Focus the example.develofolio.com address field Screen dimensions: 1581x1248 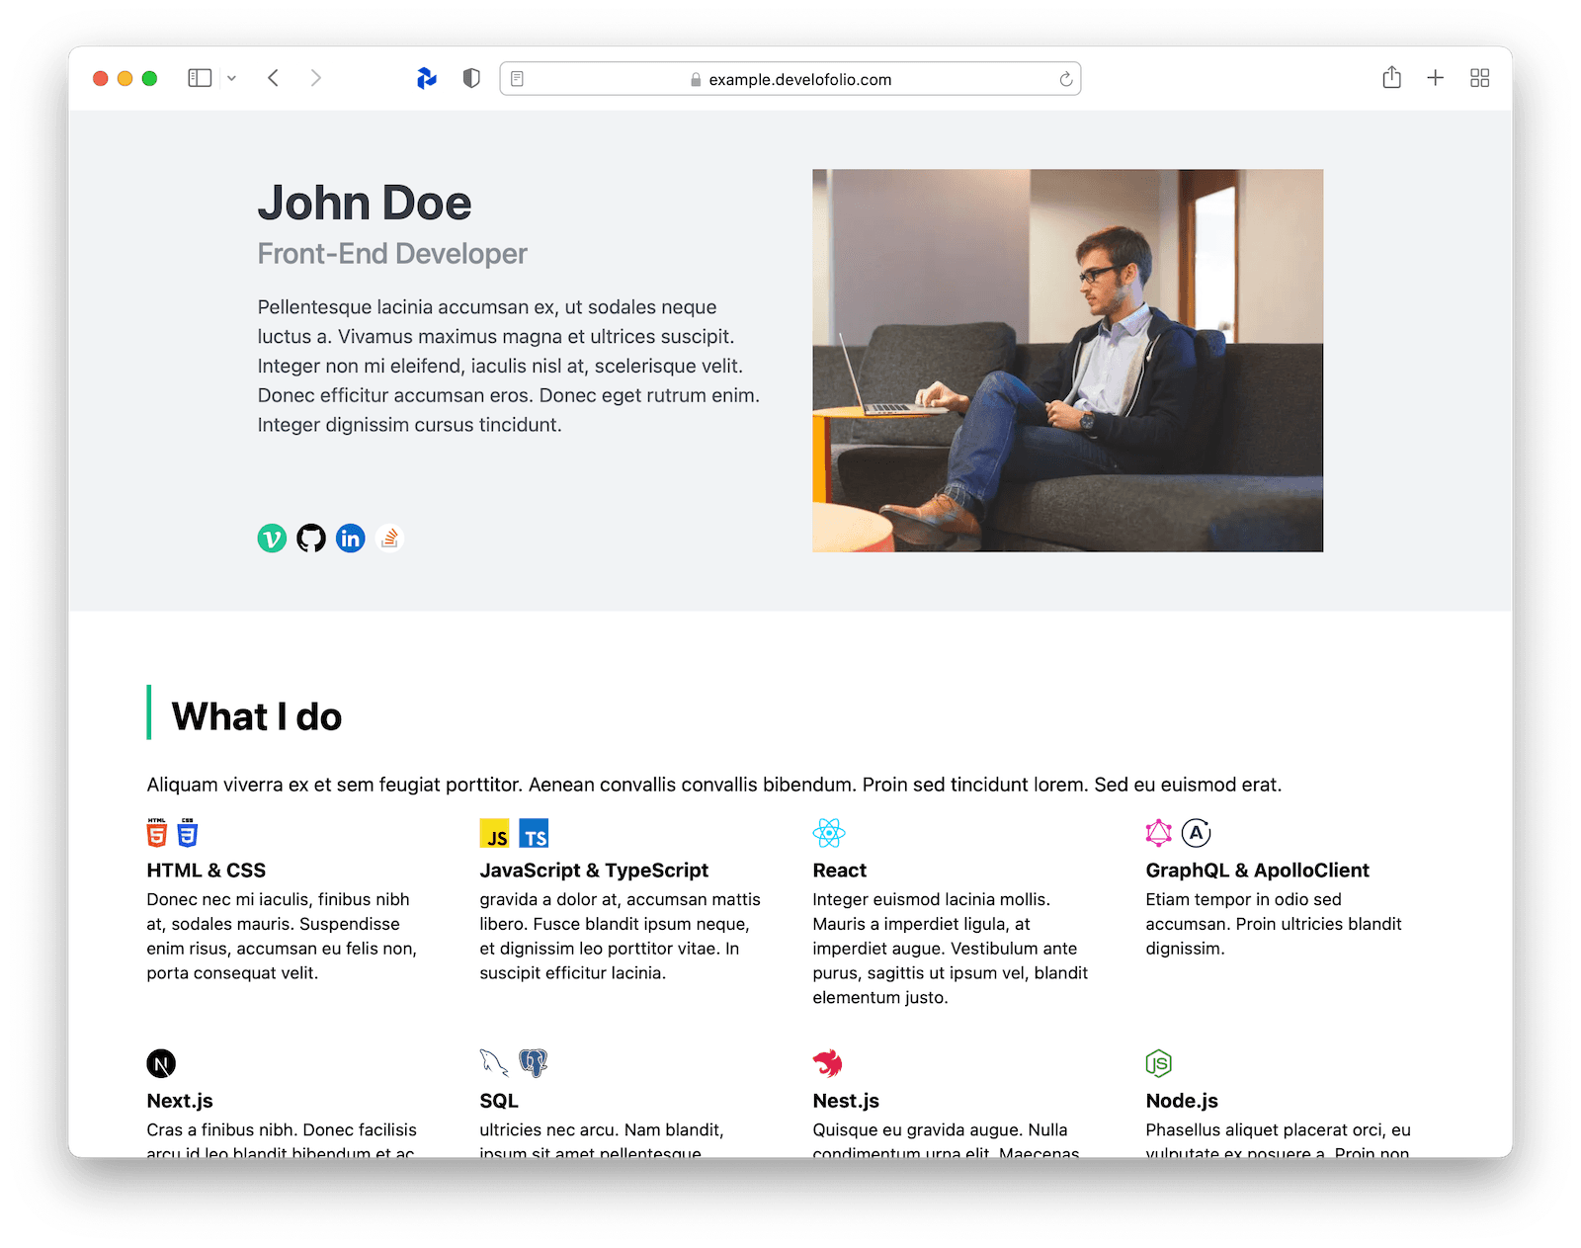point(790,79)
